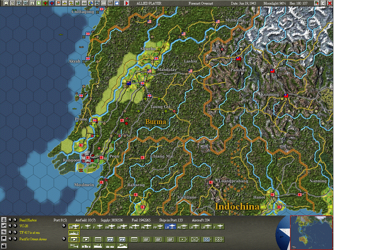Click the 'Date: Jun 19, 1943' text
This screenshot has height=250, width=375.
pos(243,3)
